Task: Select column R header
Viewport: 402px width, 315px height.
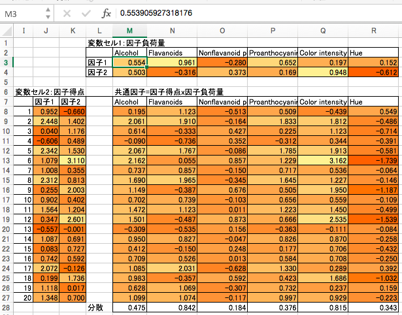Action: point(373,31)
